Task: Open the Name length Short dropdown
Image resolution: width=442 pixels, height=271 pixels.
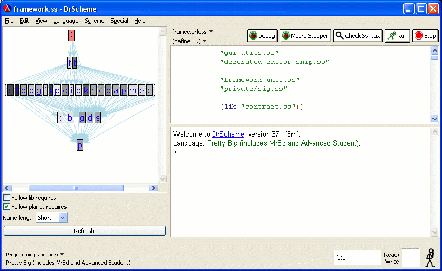Action: click(x=52, y=218)
